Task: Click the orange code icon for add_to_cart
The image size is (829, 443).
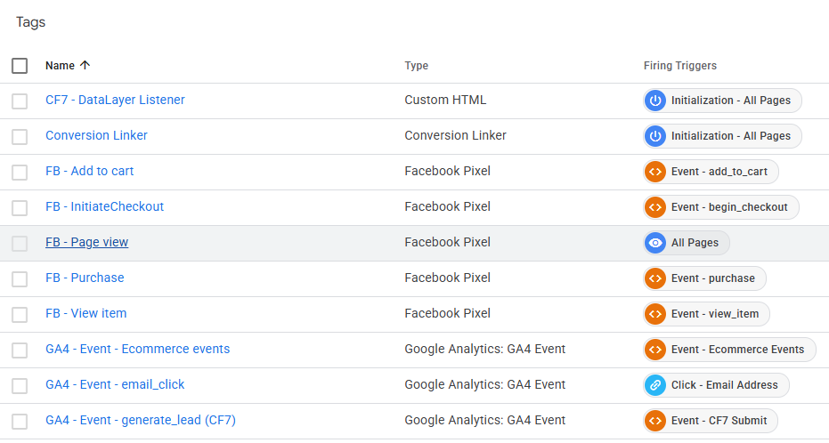Action: tap(655, 172)
